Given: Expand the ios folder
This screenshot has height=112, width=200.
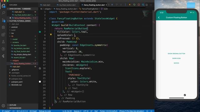Looking at the screenshot, I should (12, 33).
